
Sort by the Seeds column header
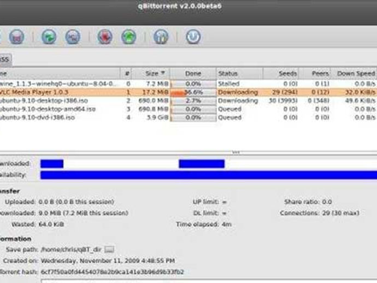click(x=281, y=73)
